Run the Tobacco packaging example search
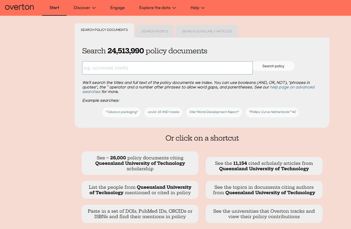The width and height of the screenshot is (351, 229). [x=121, y=112]
